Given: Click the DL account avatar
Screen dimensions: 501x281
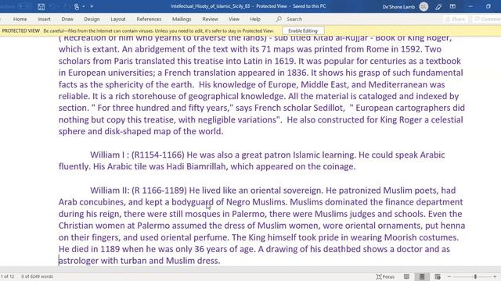Looking at the screenshot, I should [424, 6].
